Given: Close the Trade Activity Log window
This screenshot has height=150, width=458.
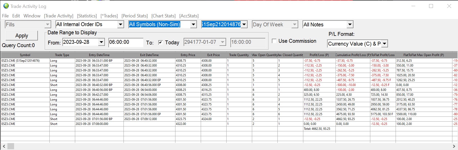Looking at the screenshot, I should point(449,6).
